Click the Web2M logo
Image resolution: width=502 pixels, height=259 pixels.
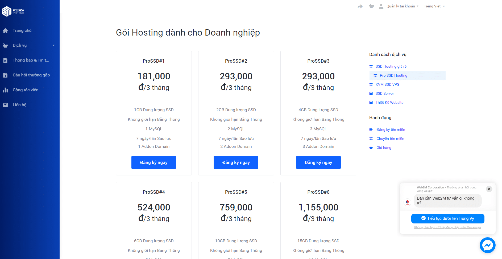tap(13, 11)
